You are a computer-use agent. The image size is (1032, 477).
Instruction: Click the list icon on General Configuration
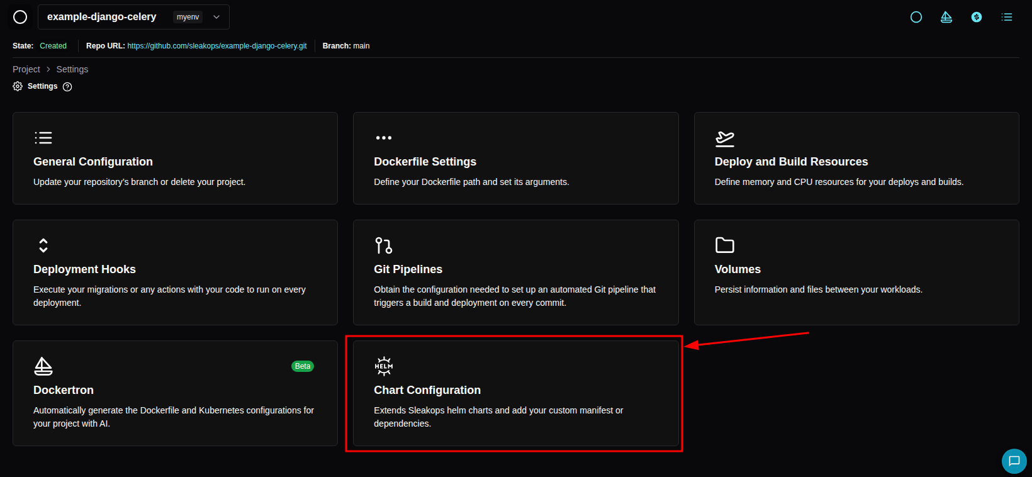(x=43, y=138)
